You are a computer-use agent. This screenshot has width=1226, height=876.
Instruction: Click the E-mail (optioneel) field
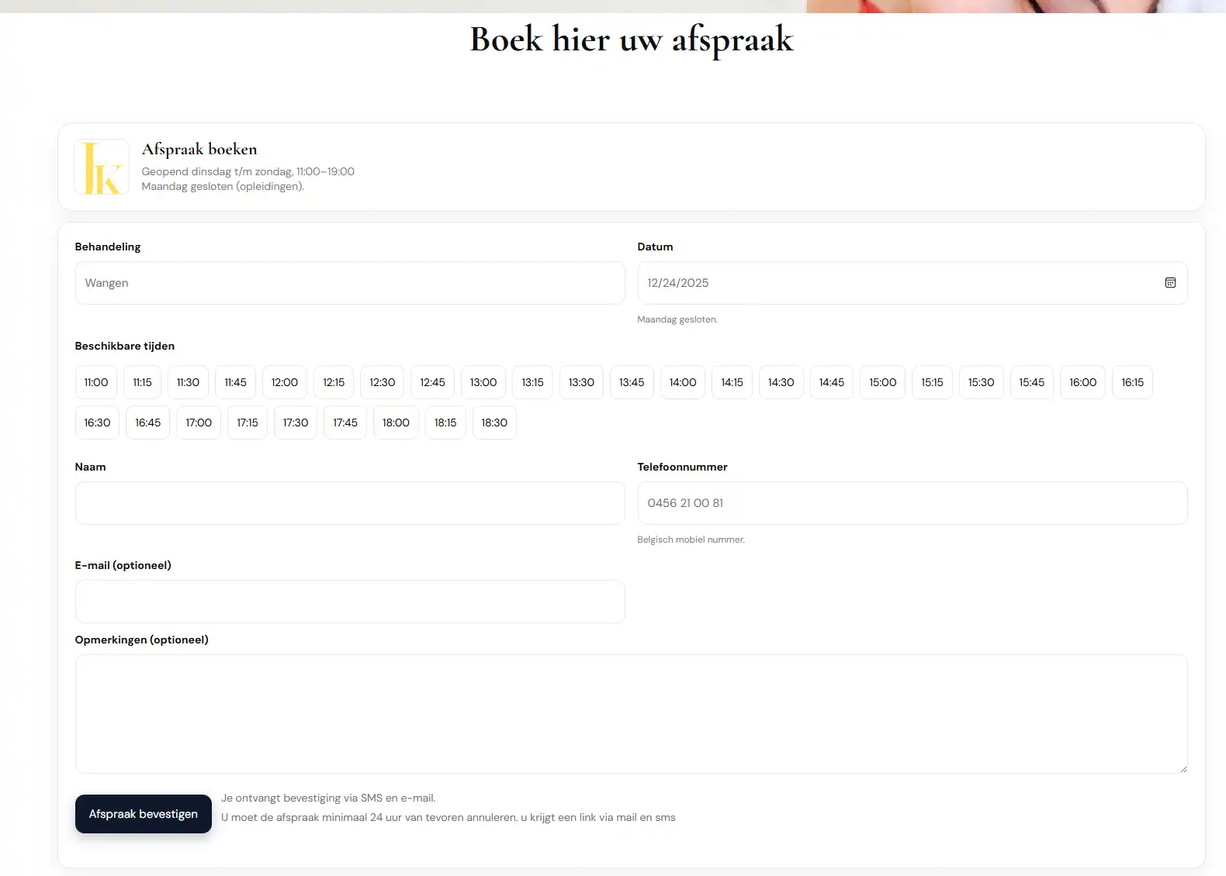pyautogui.click(x=349, y=602)
